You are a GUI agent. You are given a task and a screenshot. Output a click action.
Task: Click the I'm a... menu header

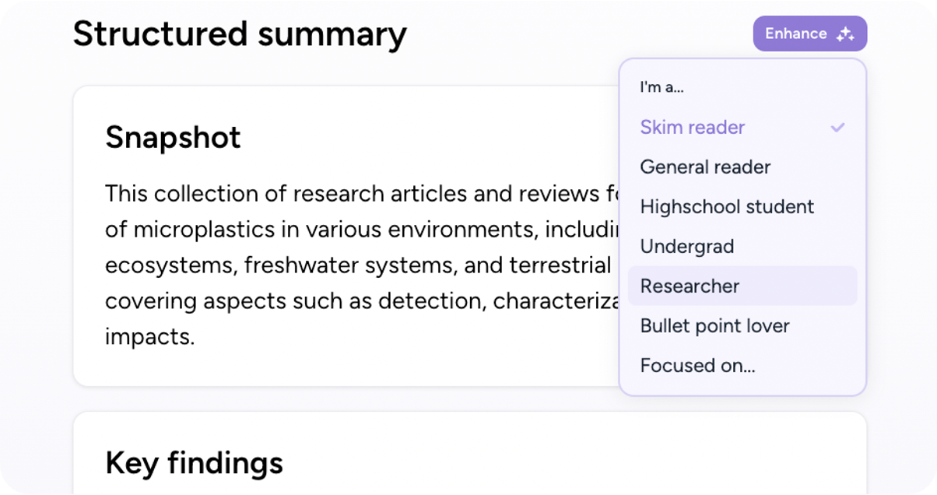[662, 87]
